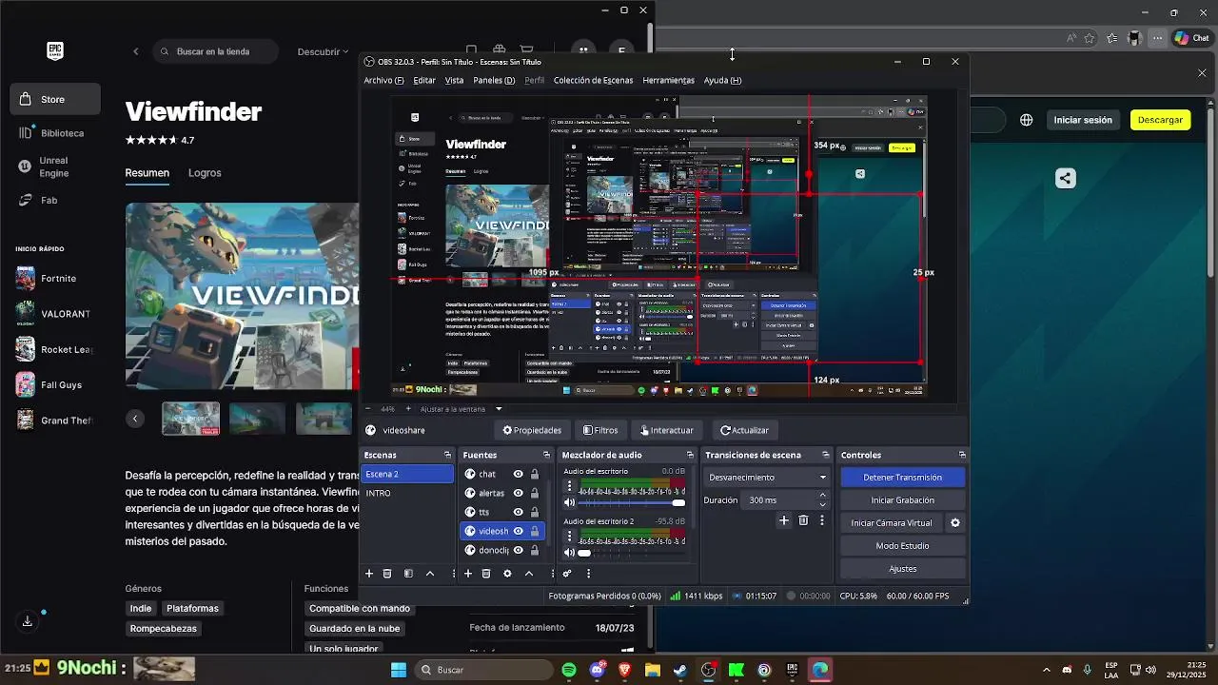Enable Modo Estudio in OBS controls
Screen dimensions: 1218x685
tap(902, 546)
